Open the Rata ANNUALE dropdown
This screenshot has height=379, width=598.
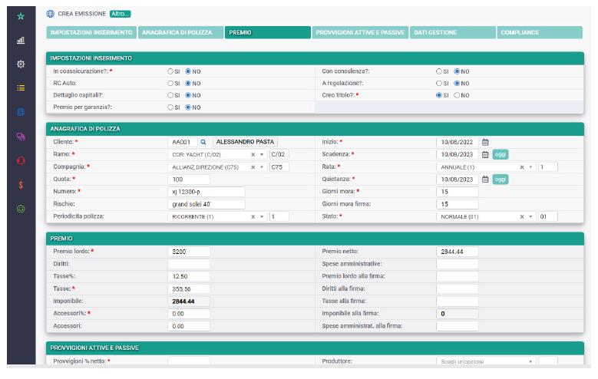(x=531, y=166)
